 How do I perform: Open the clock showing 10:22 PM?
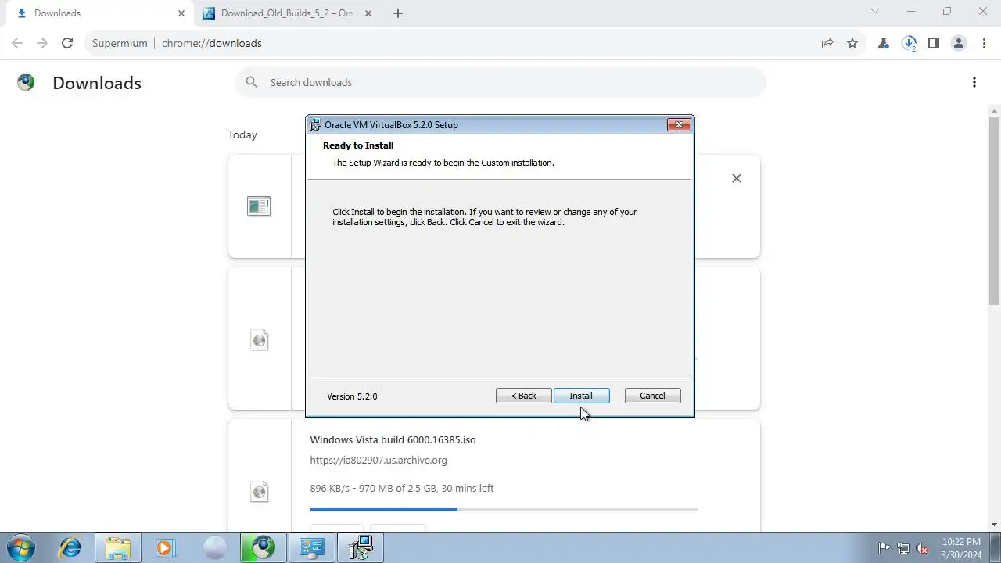click(961, 547)
